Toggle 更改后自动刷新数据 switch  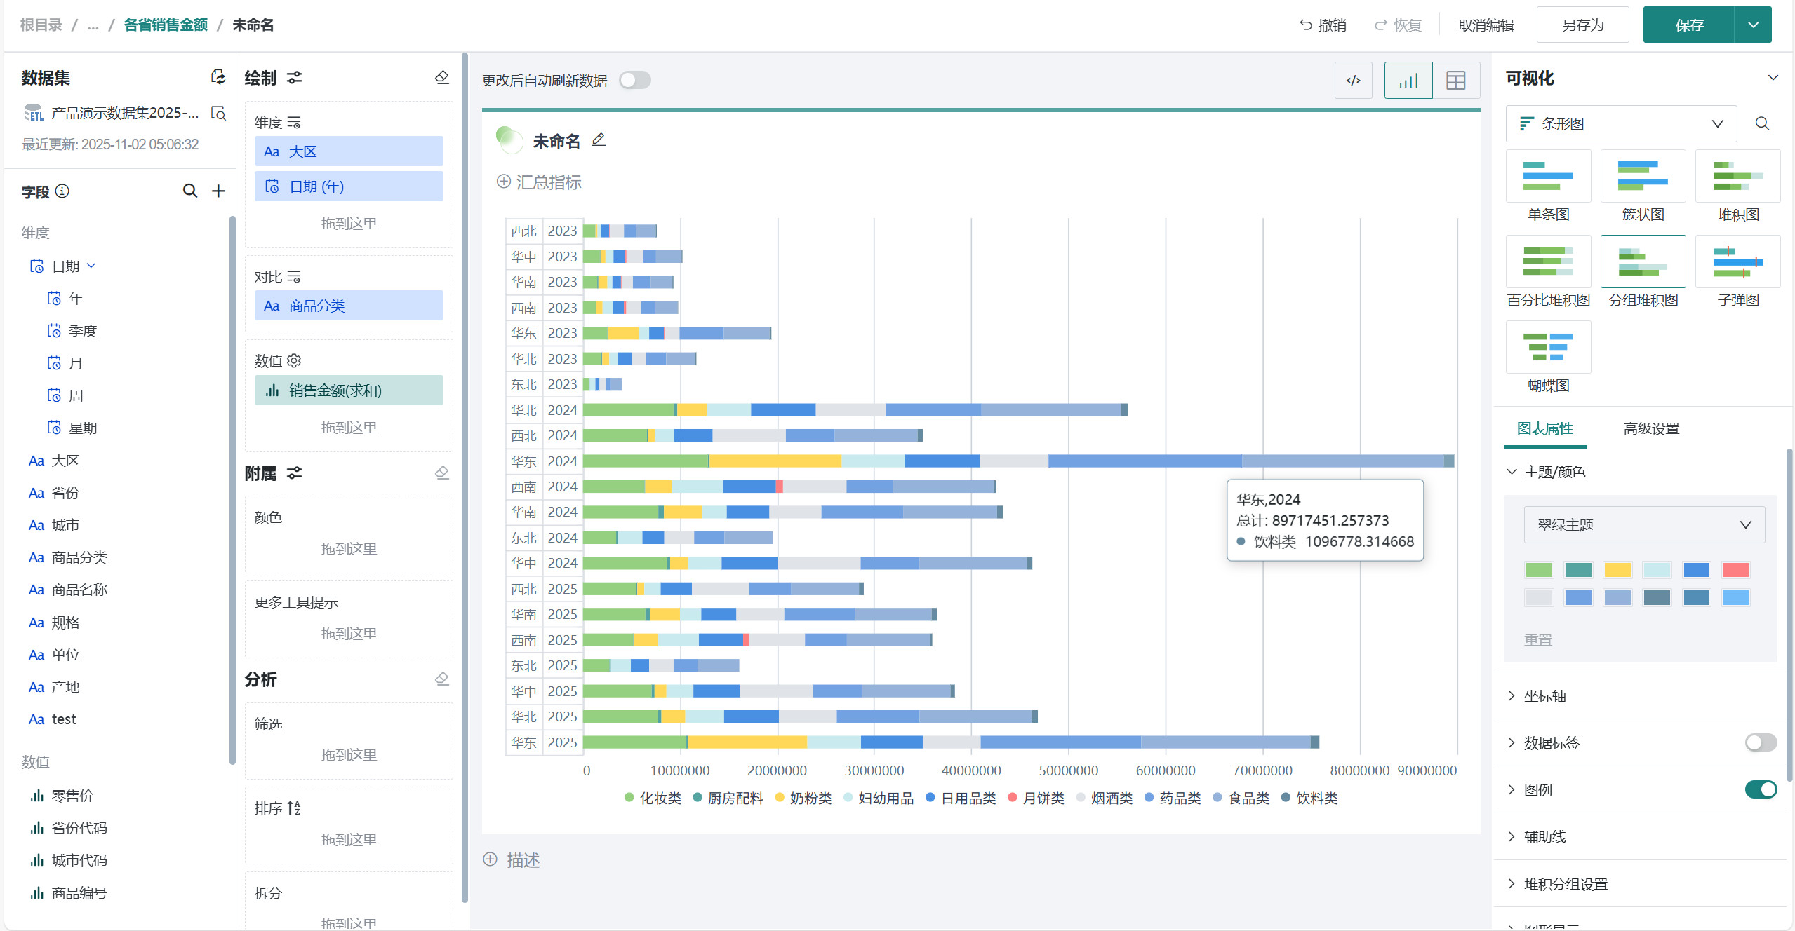pos(634,80)
